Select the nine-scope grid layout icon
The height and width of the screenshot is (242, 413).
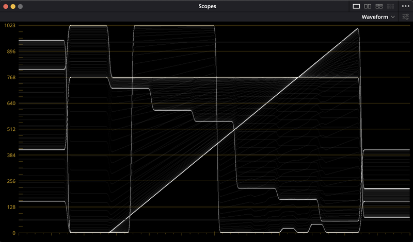click(x=390, y=6)
